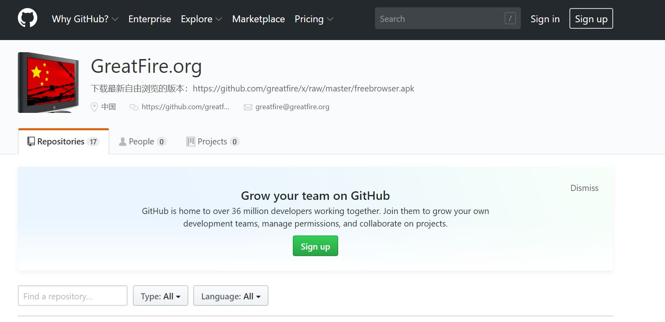Focus the Find a repository field
This screenshot has width=665, height=322.
pyautogui.click(x=72, y=296)
